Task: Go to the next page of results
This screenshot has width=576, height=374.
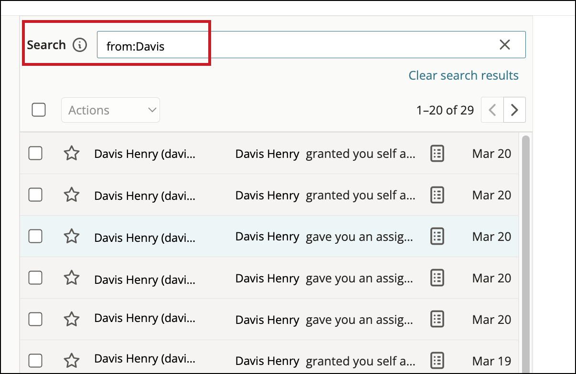Action: point(514,110)
